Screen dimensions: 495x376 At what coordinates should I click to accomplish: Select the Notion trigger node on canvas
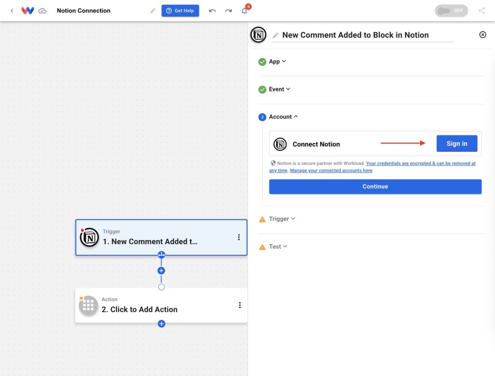(x=161, y=237)
